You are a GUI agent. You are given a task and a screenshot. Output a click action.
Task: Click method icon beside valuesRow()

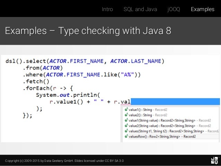coord(126,136)
